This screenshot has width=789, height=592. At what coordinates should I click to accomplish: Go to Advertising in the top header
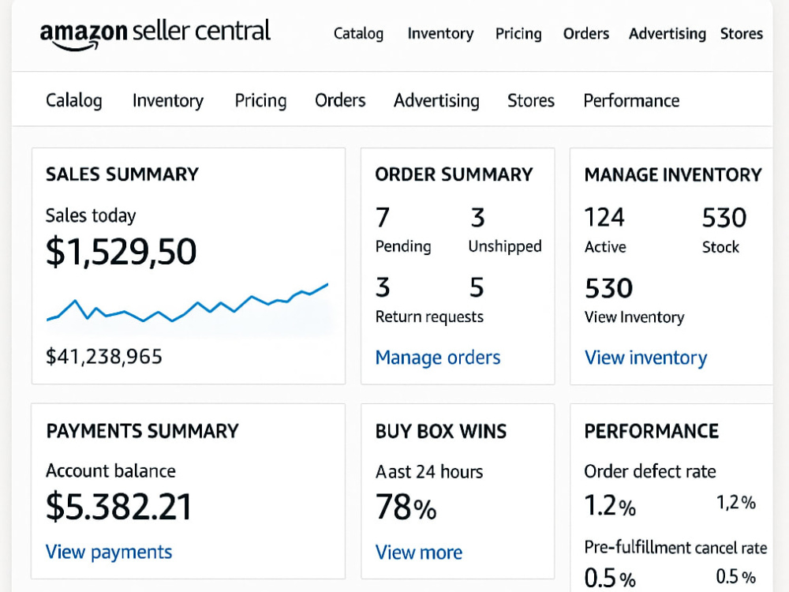coord(667,34)
